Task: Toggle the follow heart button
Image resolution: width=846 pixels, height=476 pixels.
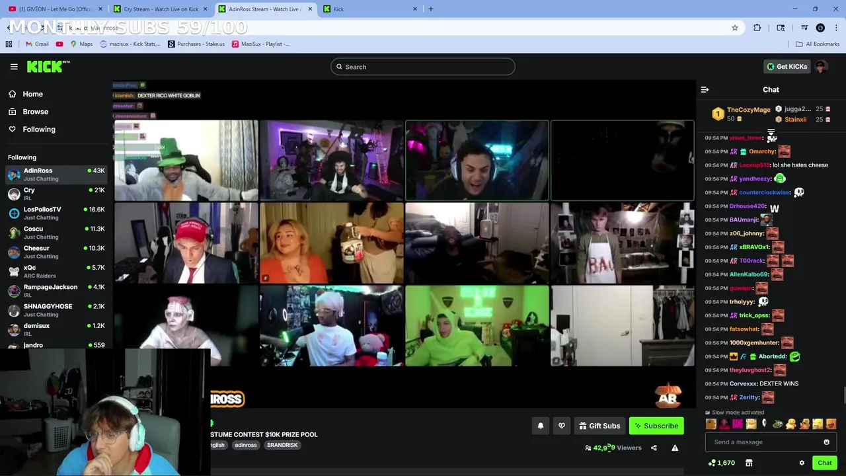Action: 562,426
